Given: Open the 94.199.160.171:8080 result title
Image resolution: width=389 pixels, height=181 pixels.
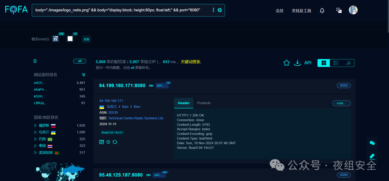Looking at the screenshot, I should pos(122,86).
